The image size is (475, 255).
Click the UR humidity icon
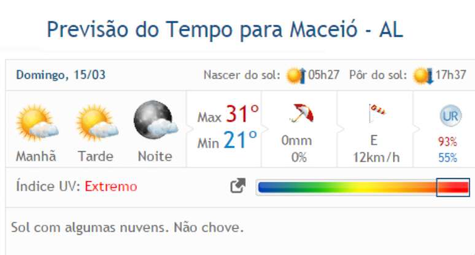pyautogui.click(x=450, y=116)
